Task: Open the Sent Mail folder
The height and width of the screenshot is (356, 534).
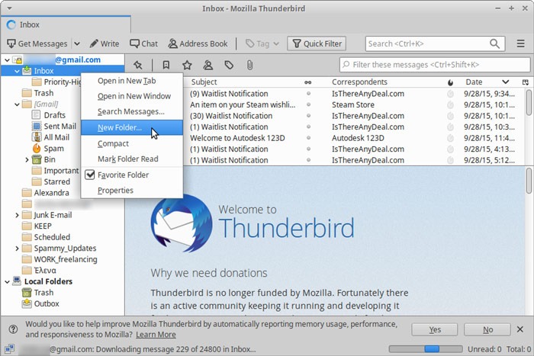Action: click(60, 127)
